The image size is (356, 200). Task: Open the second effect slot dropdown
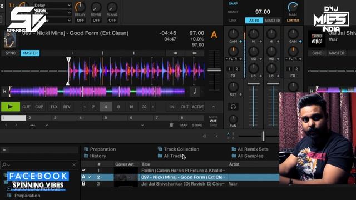(x=52, y=13)
